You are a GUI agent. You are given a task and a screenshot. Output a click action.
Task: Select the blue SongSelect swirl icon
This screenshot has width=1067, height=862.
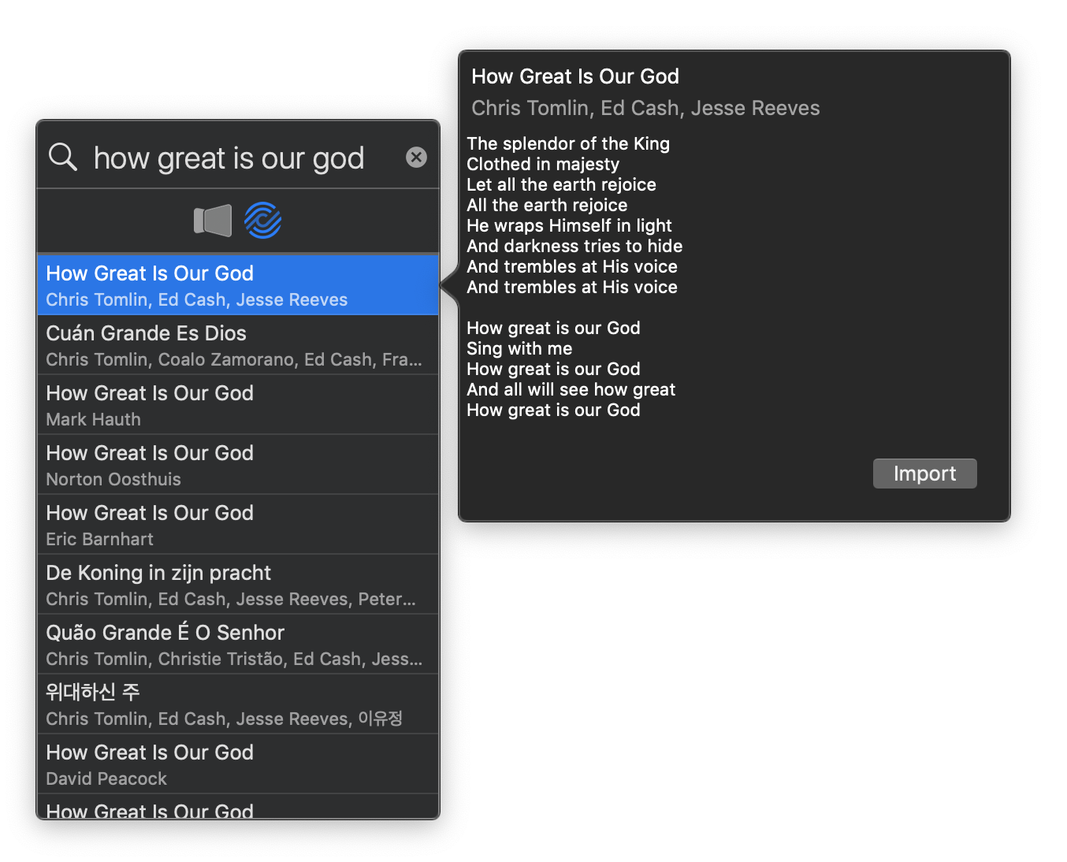click(x=263, y=221)
